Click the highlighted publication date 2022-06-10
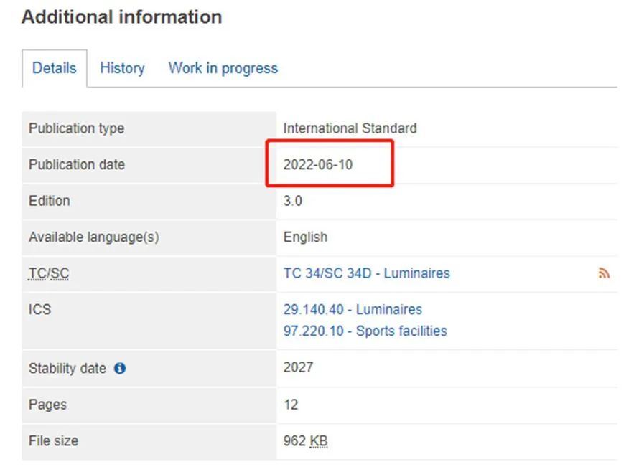Screen dimensions: 639x472 [x=318, y=165]
